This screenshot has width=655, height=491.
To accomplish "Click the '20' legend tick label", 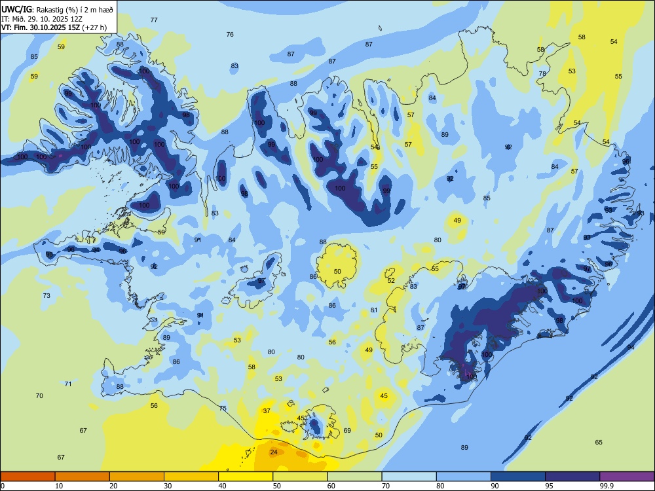I will coord(113,486).
